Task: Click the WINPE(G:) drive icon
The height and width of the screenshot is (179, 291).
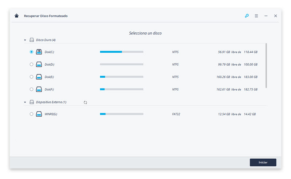Action: pyautogui.click(x=39, y=114)
